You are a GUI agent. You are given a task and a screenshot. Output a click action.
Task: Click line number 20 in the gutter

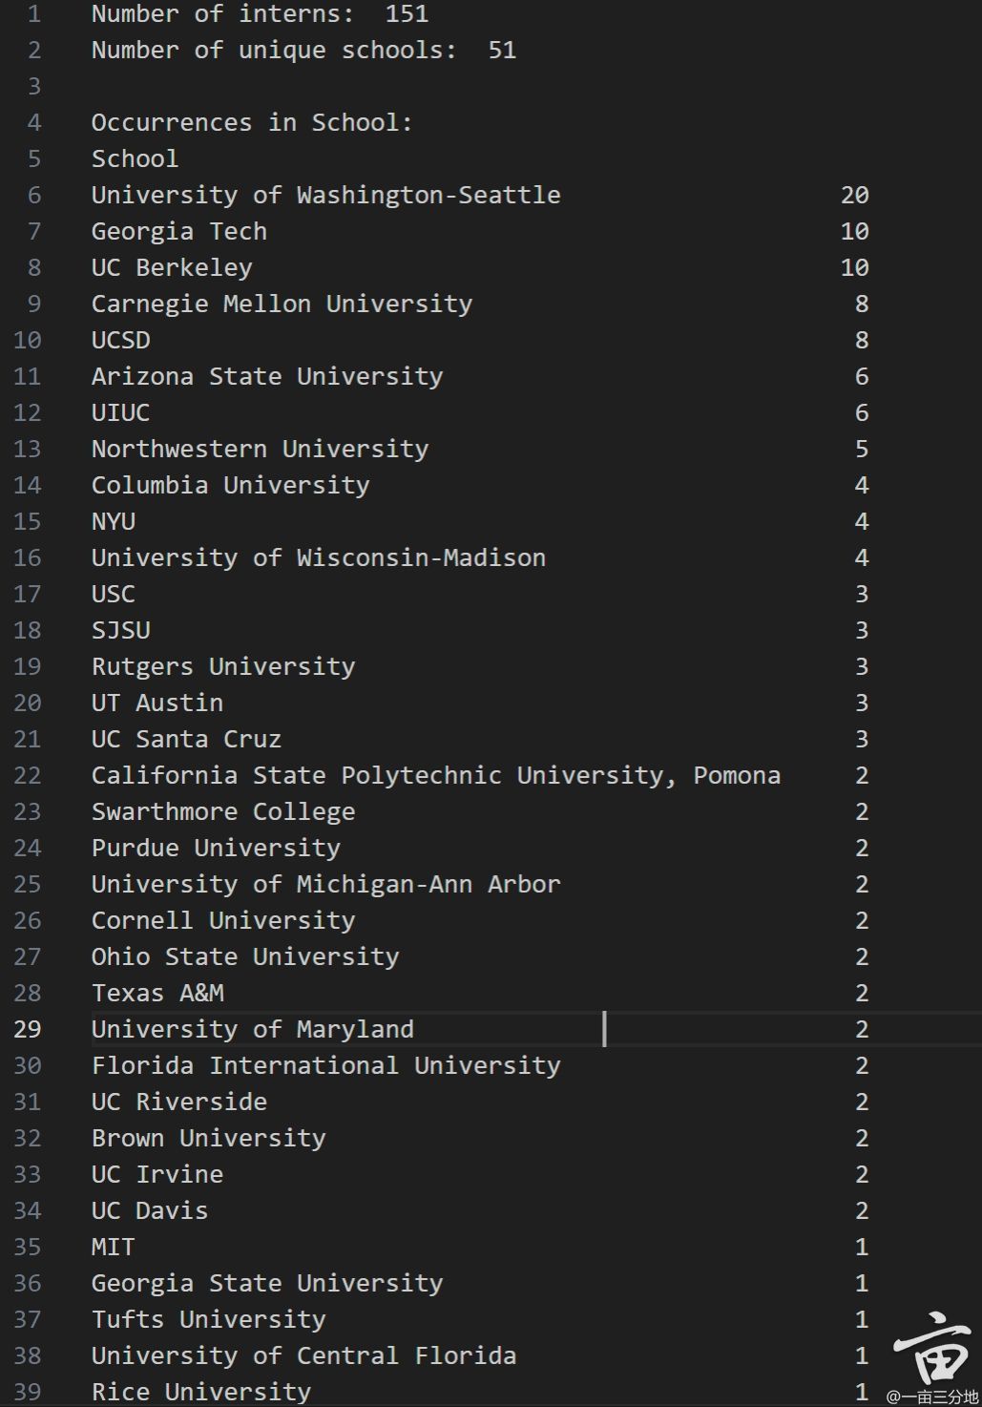point(28,703)
